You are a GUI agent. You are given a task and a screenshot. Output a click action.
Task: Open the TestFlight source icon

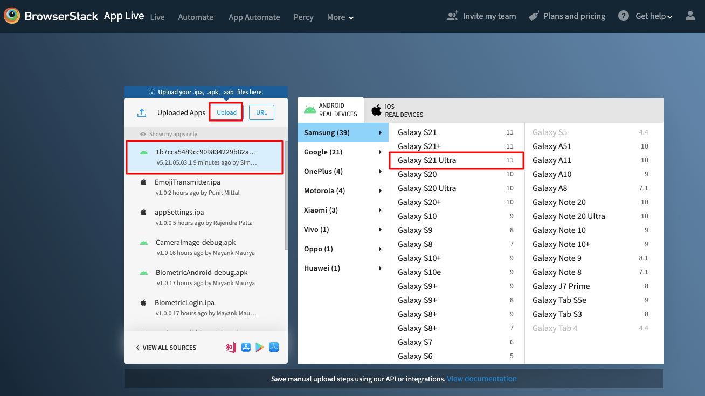(274, 347)
